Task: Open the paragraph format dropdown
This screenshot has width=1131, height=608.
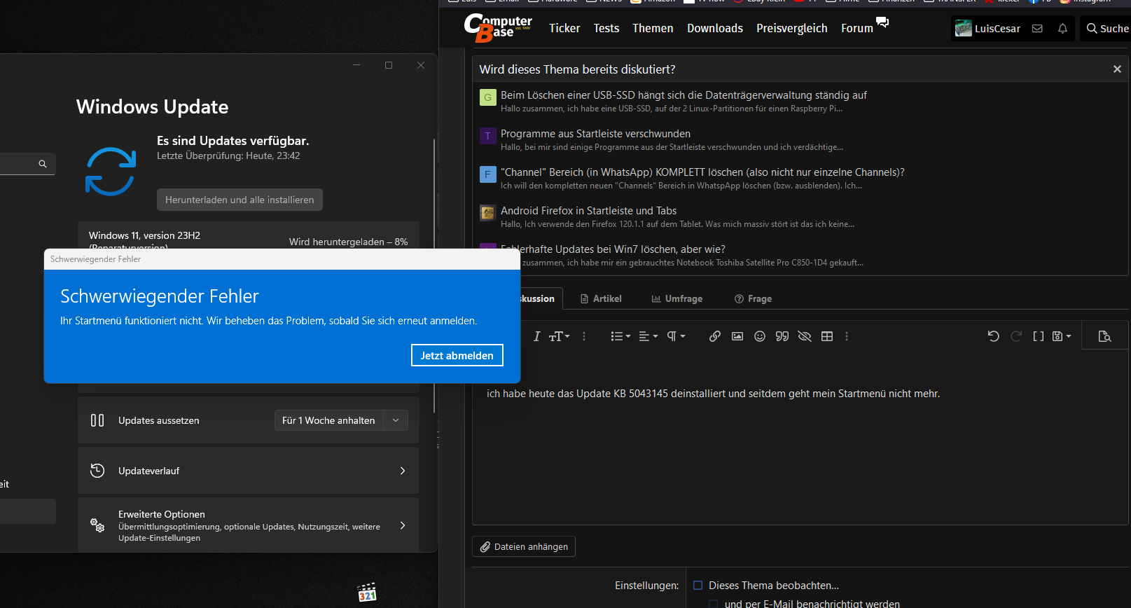Action: (x=676, y=336)
